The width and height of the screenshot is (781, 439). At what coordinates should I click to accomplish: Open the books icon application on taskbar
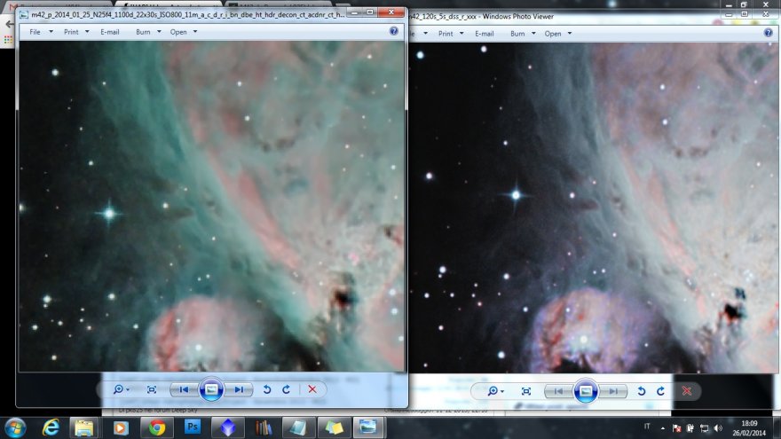[x=264, y=427]
